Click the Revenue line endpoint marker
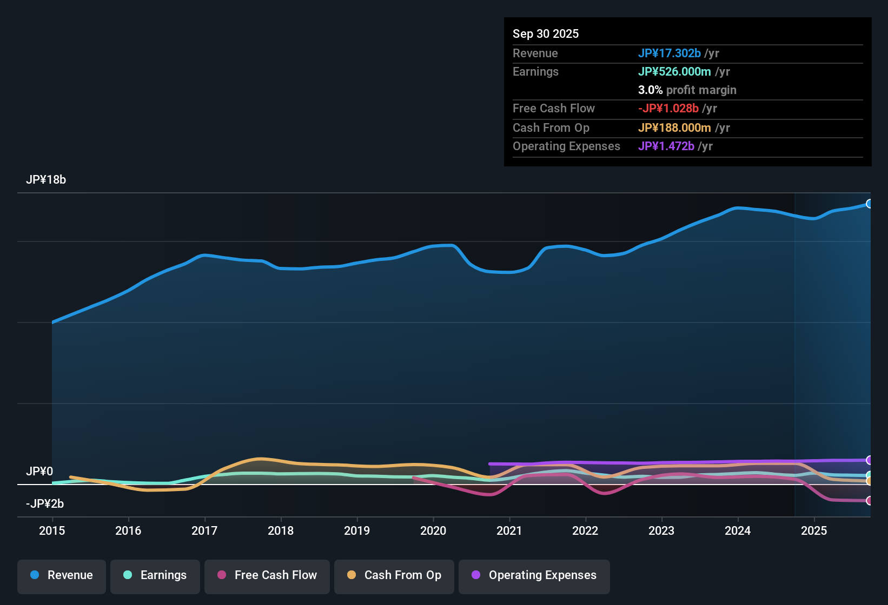888x605 pixels. (x=870, y=204)
